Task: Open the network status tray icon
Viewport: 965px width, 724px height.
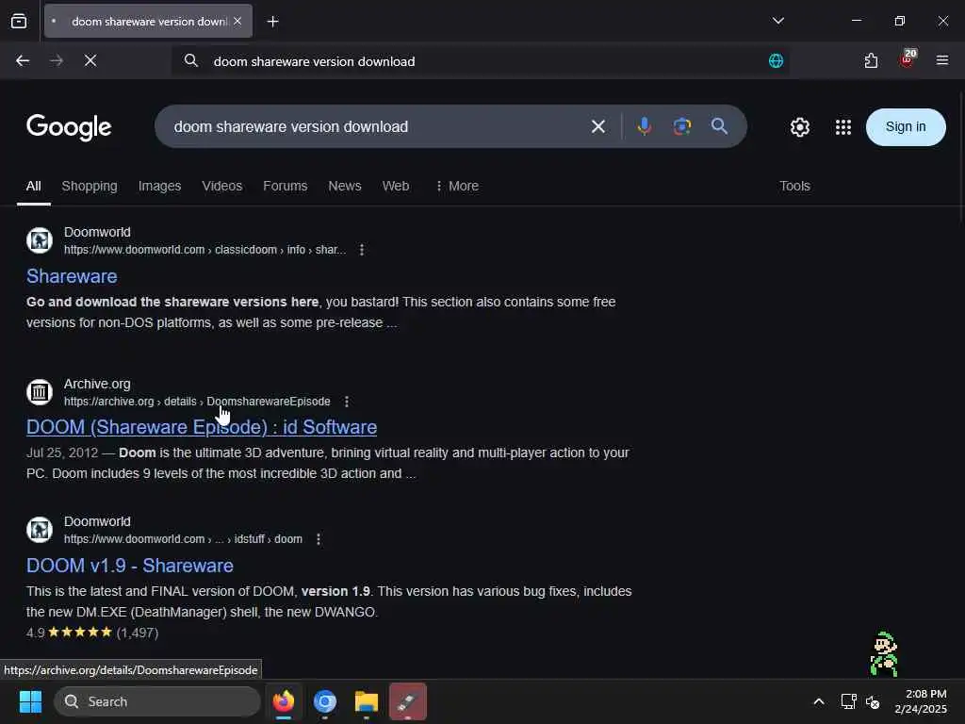Action: (x=849, y=701)
